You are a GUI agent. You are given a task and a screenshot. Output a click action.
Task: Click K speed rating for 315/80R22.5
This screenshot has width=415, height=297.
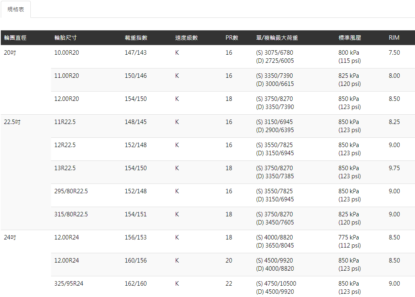(x=177, y=214)
